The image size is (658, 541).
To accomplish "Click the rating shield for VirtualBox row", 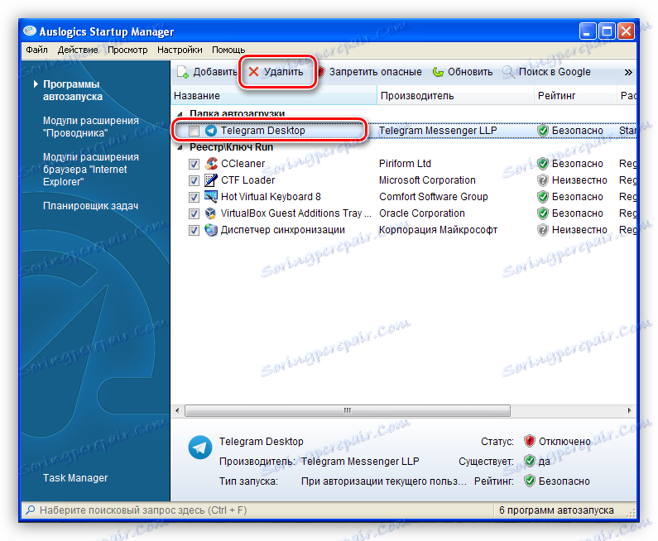I will coord(543,213).
